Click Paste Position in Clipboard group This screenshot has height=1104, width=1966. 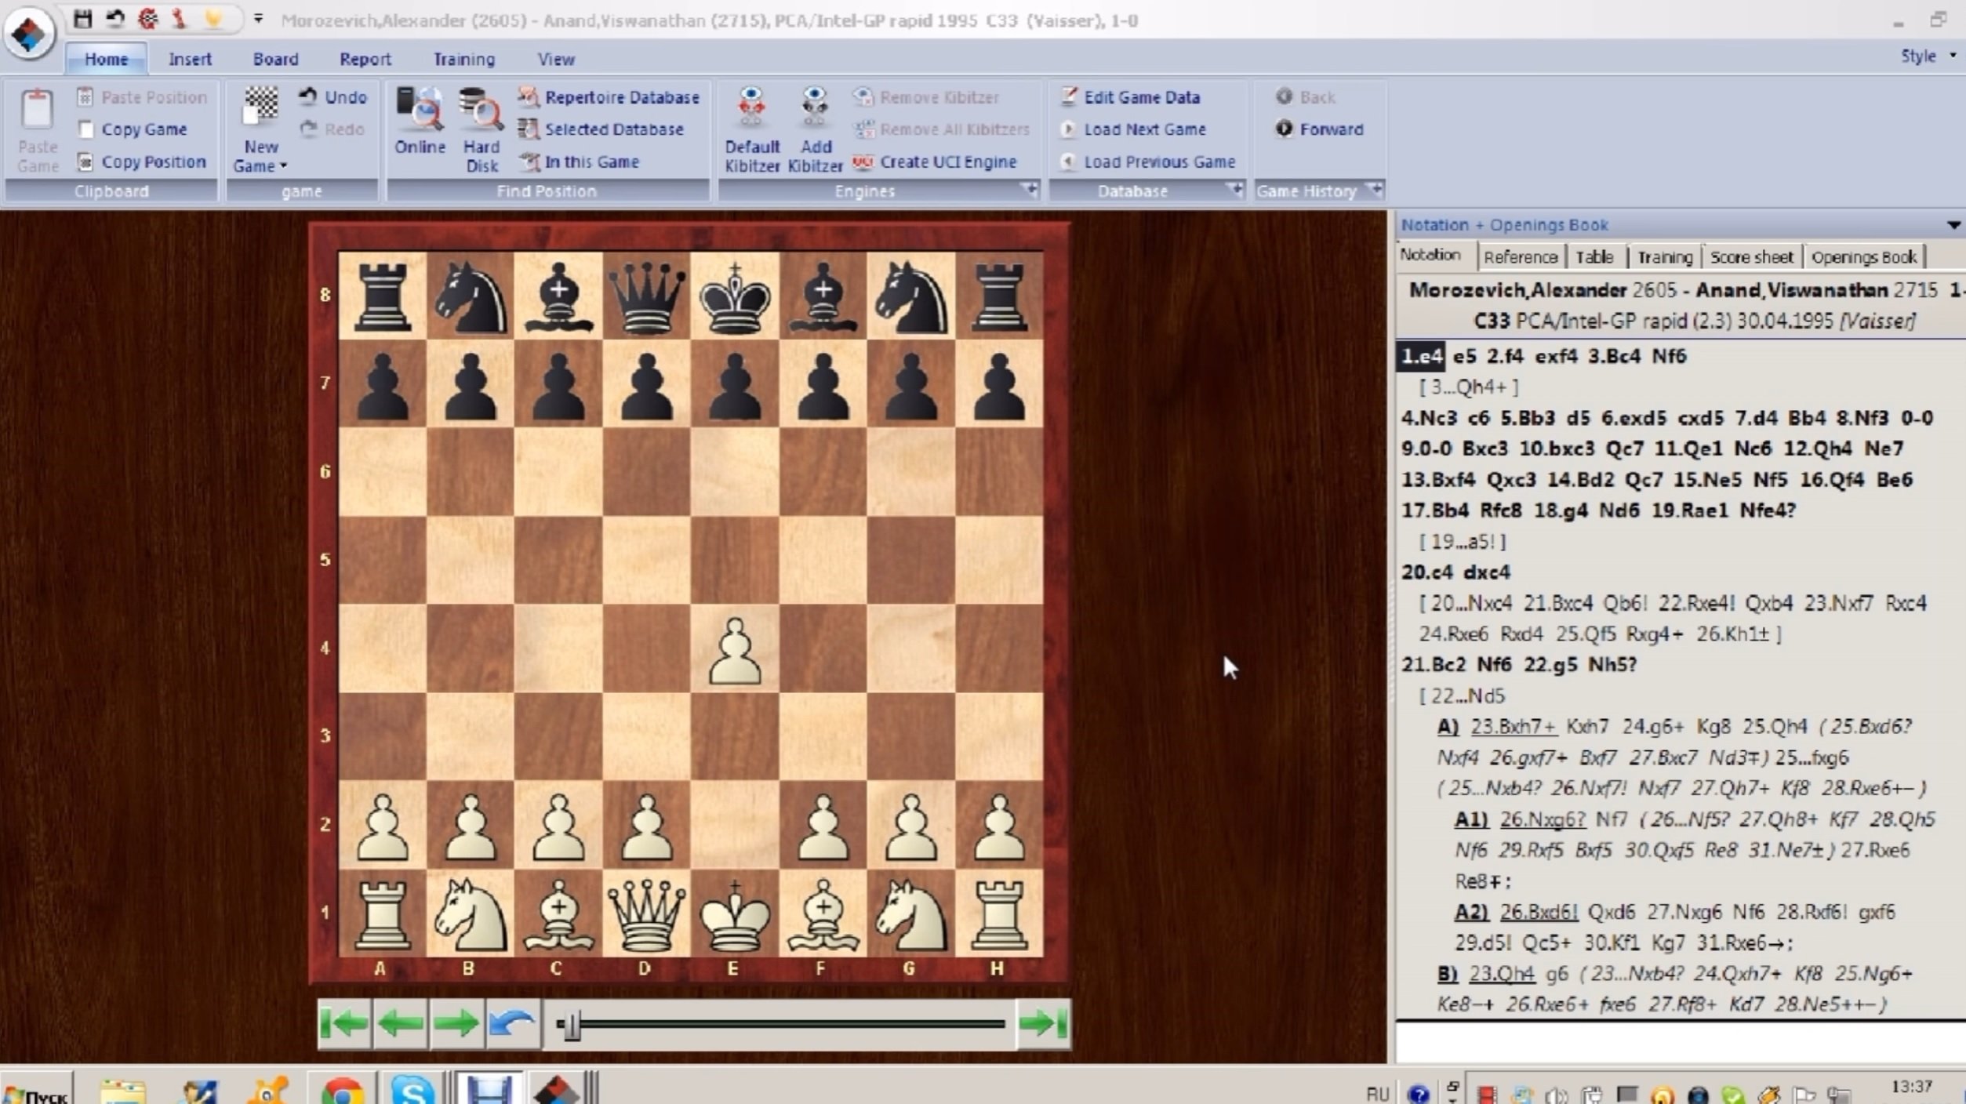pyautogui.click(x=142, y=97)
